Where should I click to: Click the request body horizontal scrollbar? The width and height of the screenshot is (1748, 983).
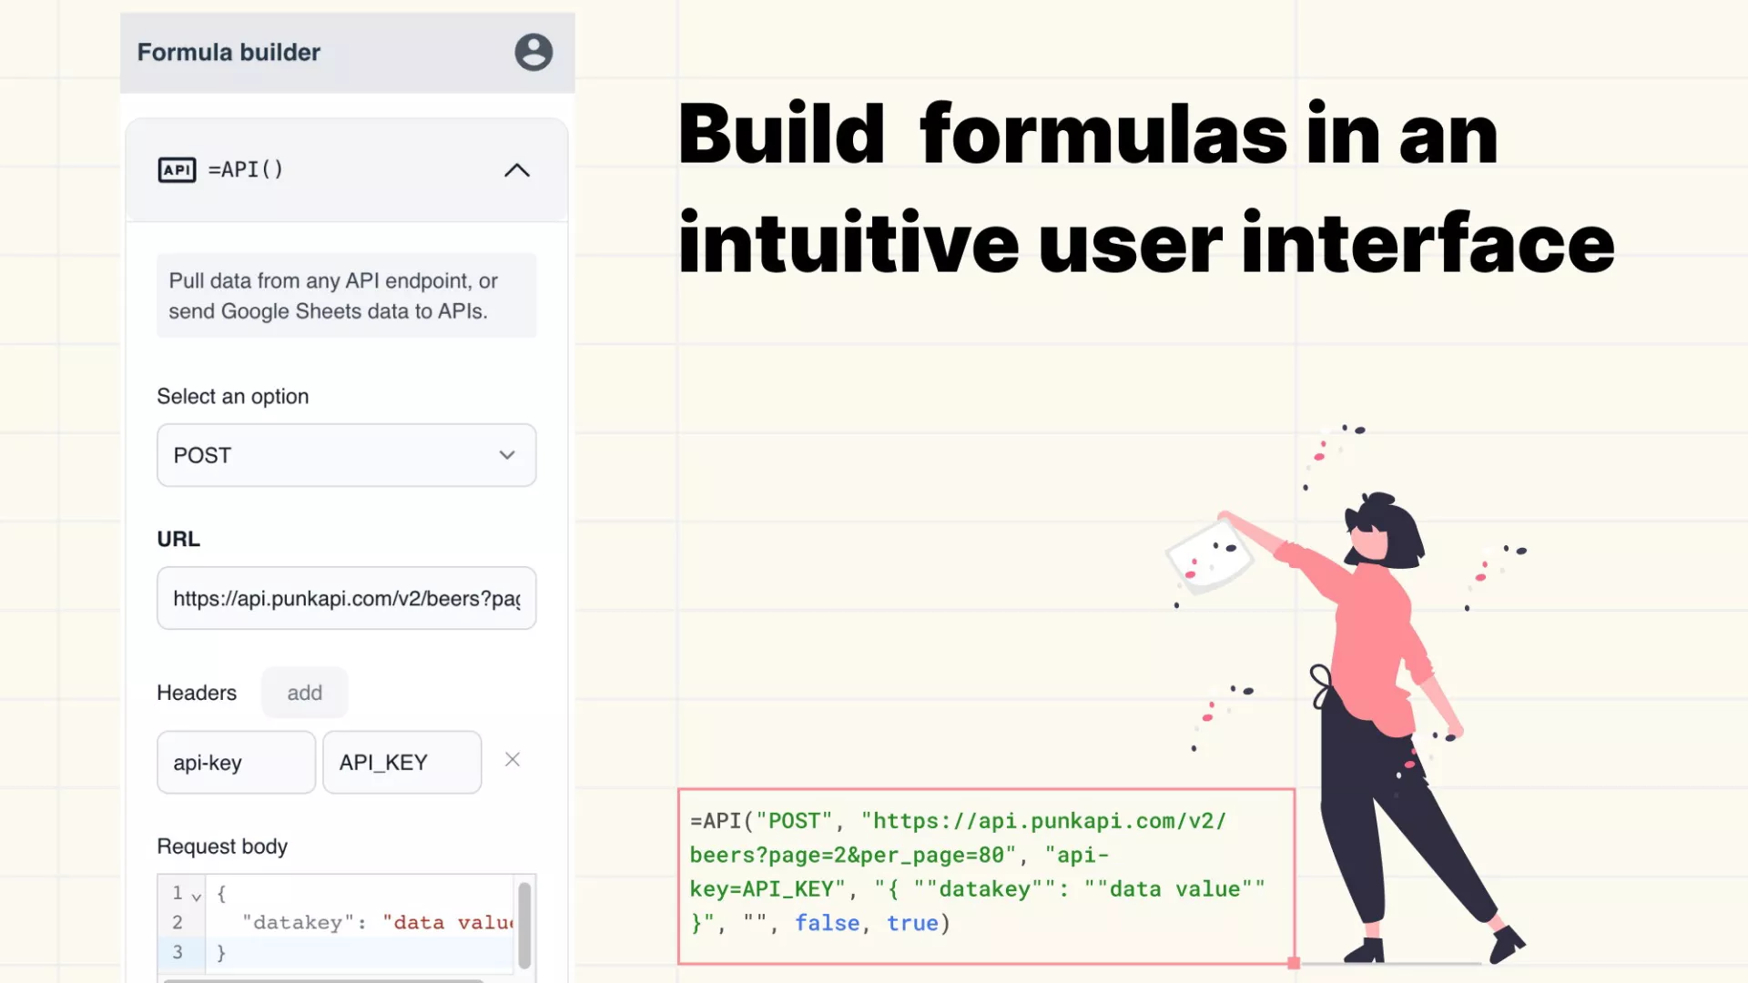point(323,979)
